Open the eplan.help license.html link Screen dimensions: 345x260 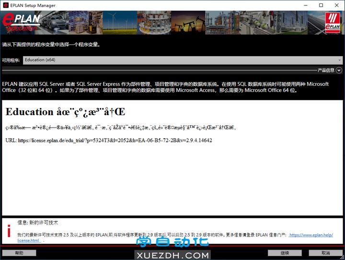311,235
